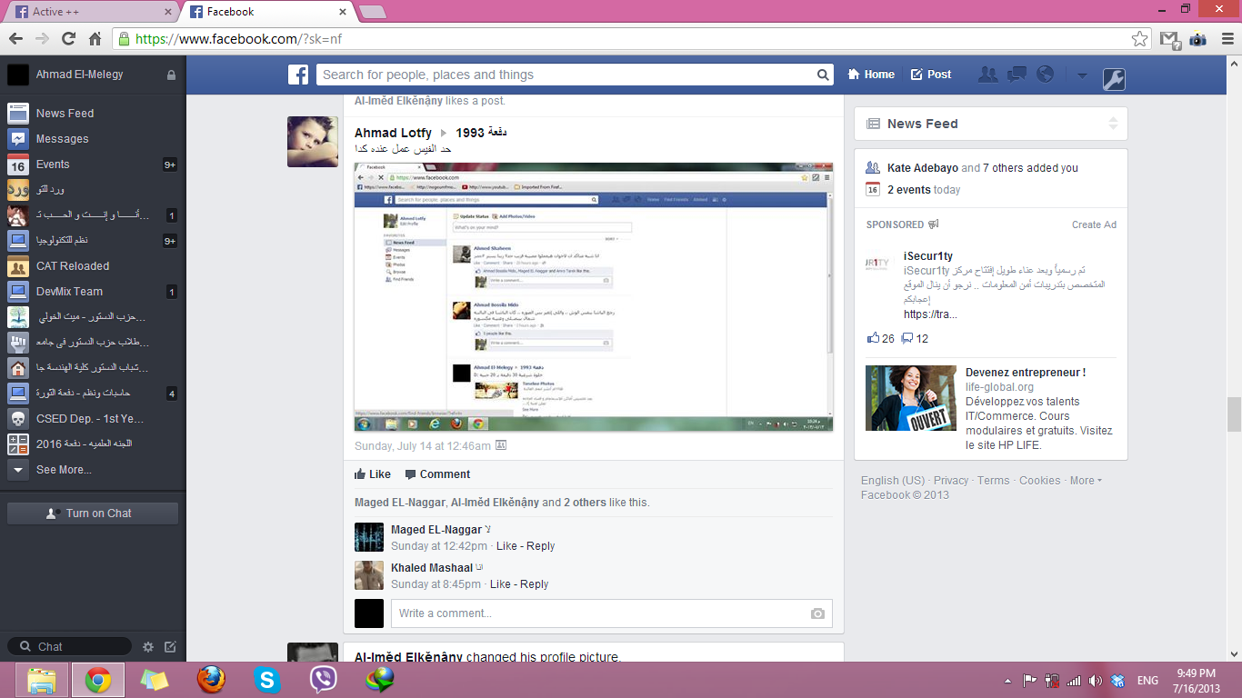
Task: Click the megaphone icon next to SPONSORED
Action: [933, 224]
